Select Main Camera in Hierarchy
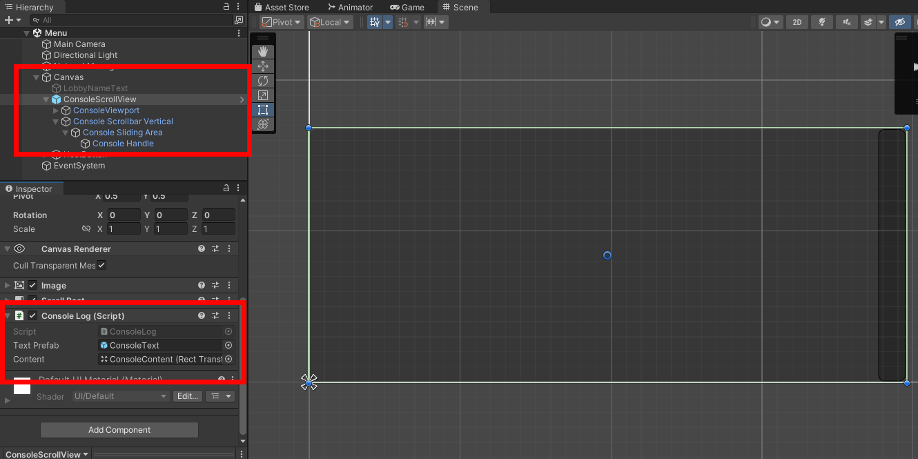Screen dimensions: 918x459 pos(79,44)
